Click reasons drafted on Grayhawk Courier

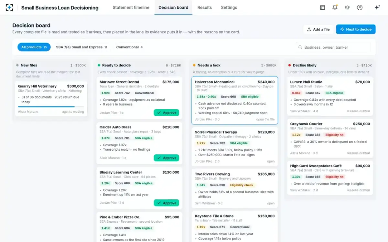click(358, 153)
